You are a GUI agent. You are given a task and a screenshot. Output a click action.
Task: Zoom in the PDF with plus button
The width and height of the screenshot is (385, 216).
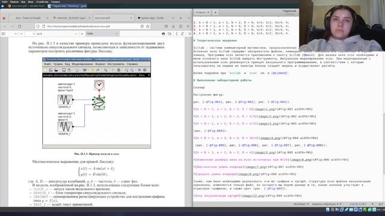[82, 34]
